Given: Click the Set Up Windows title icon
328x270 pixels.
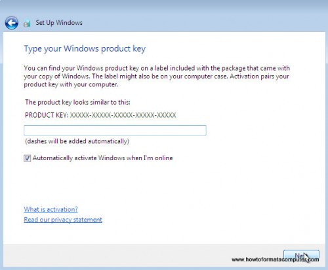Looking at the screenshot, I should pos(27,23).
